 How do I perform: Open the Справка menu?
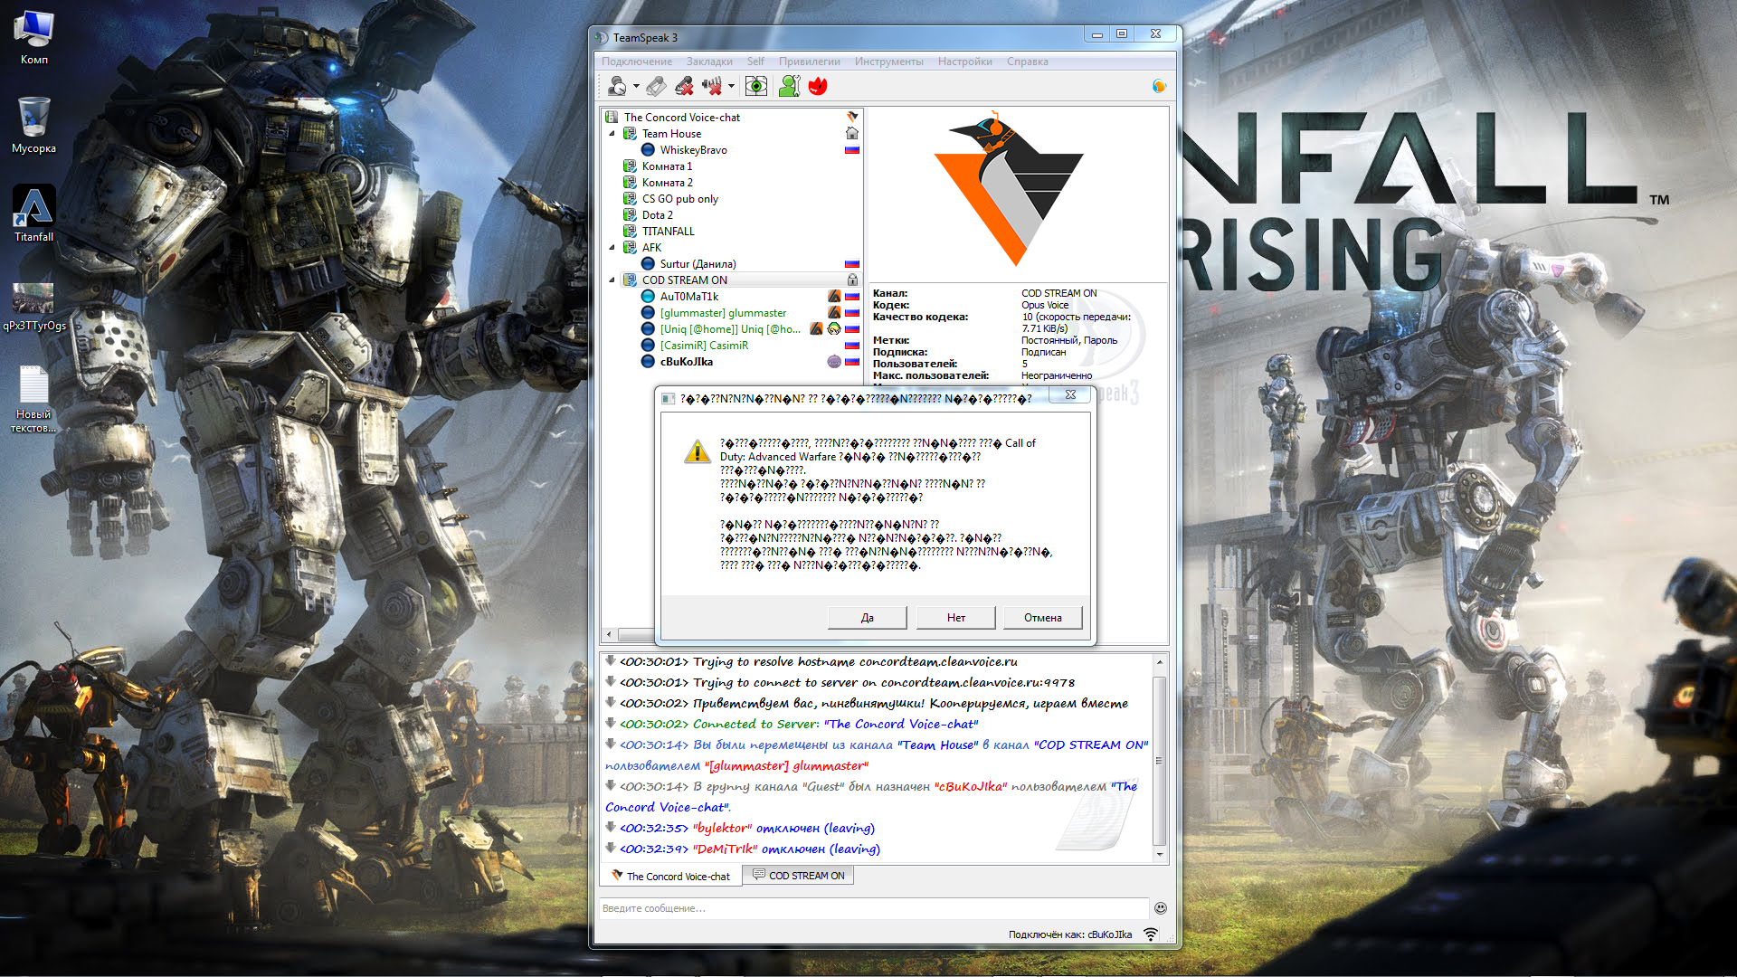[1028, 62]
